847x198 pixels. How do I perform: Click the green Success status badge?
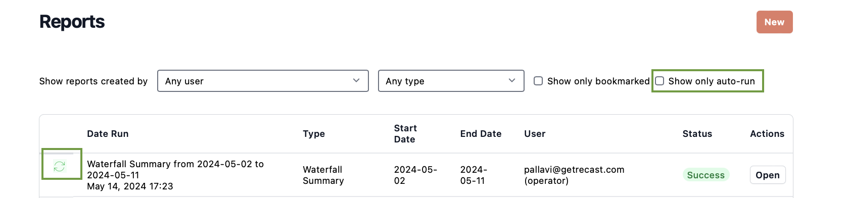pyautogui.click(x=705, y=175)
